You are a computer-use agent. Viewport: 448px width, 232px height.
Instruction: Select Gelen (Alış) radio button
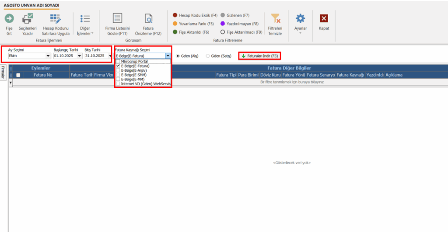coord(178,56)
